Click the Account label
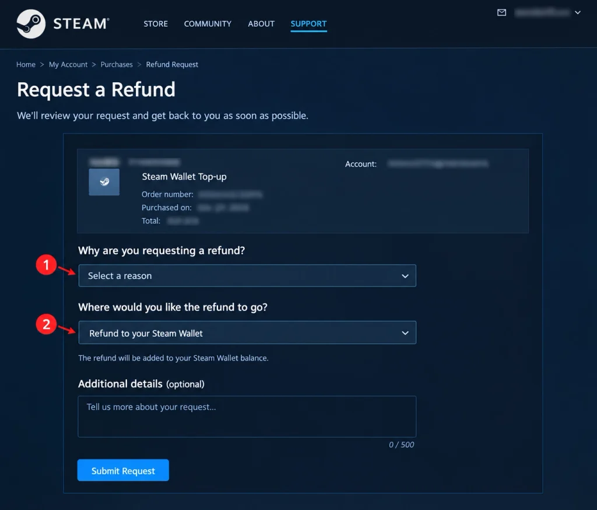Viewport: 597px width, 510px height. pyautogui.click(x=361, y=164)
